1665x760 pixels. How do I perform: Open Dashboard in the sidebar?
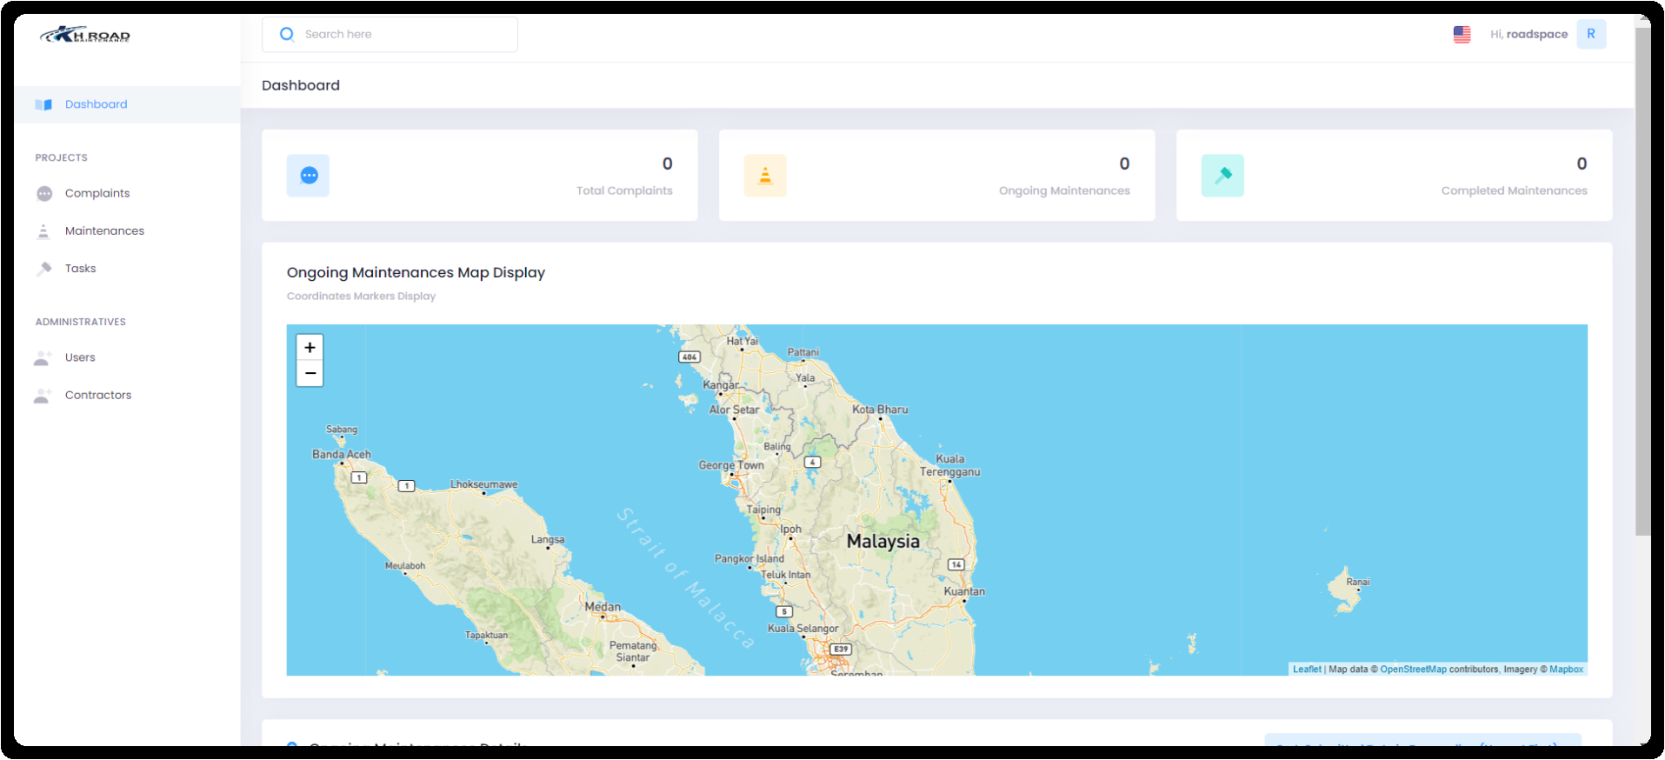coord(96,104)
